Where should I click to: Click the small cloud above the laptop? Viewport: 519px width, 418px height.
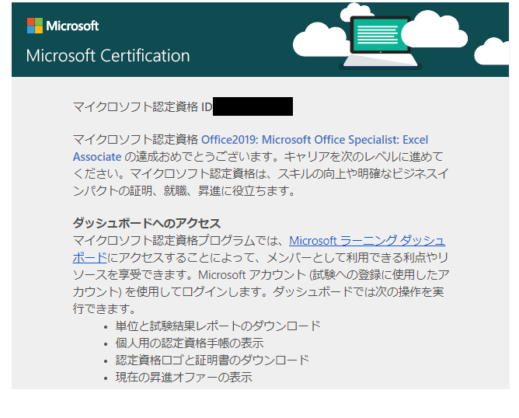pyautogui.click(x=357, y=12)
